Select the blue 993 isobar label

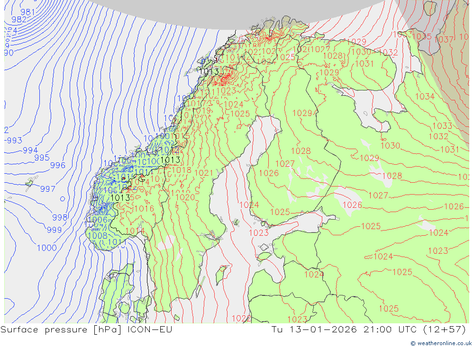click(x=15, y=141)
